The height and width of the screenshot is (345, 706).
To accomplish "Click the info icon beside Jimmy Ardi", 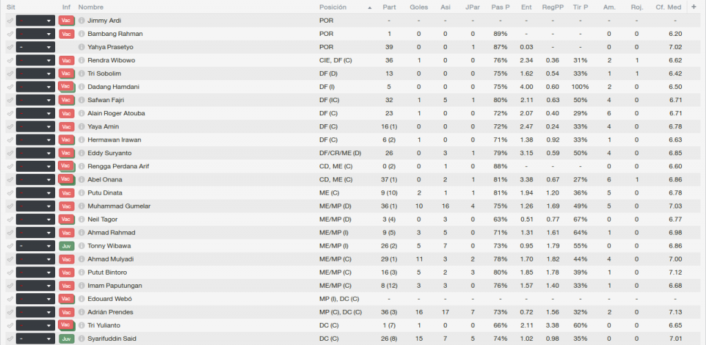I will pos(81,21).
